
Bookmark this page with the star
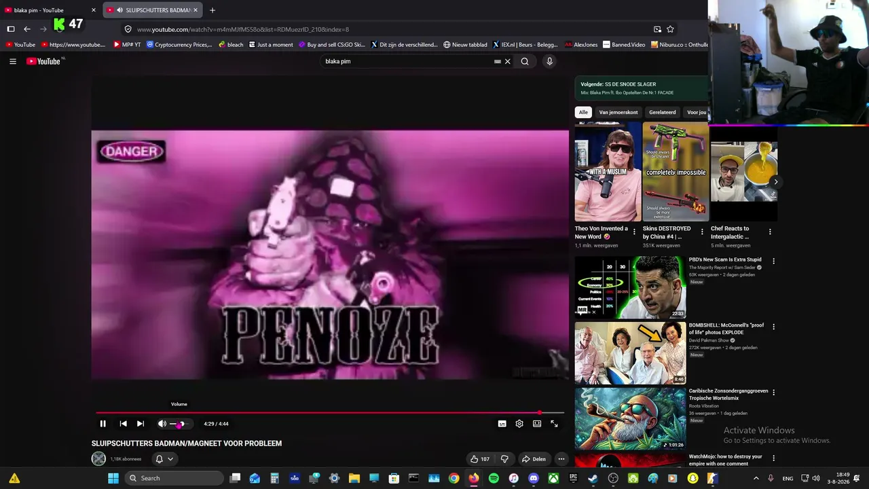click(x=671, y=29)
